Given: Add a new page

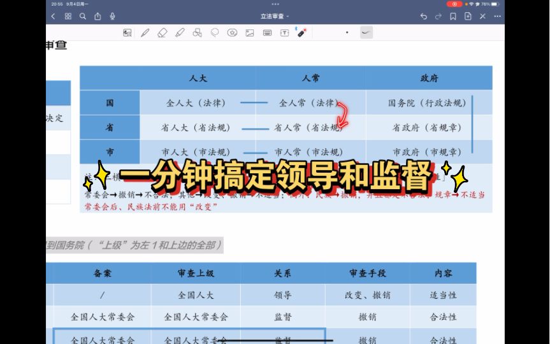Looking at the screenshot, I should [468, 16].
